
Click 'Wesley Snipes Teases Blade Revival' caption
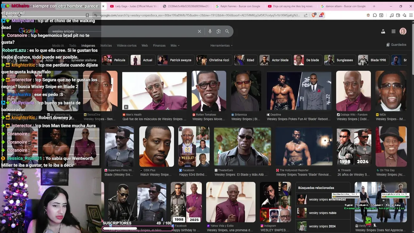click(x=304, y=175)
